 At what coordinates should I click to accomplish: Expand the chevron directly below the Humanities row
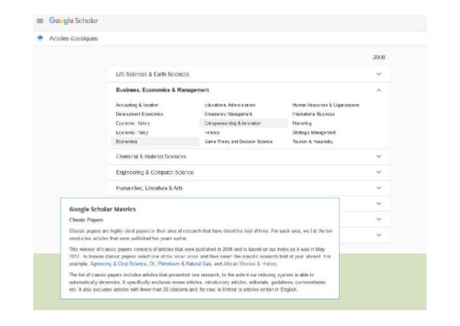(379, 203)
